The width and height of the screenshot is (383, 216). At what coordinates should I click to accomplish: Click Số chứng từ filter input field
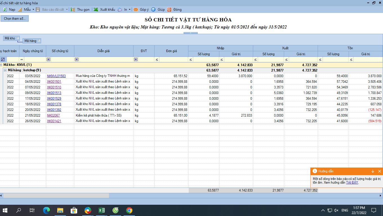click(x=62, y=59)
